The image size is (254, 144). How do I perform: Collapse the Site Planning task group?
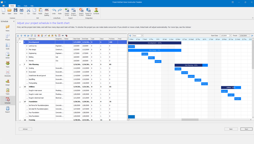click(20, 65)
